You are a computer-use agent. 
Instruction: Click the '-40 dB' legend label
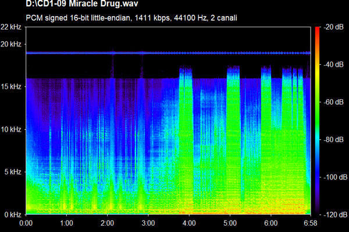tap(333, 64)
